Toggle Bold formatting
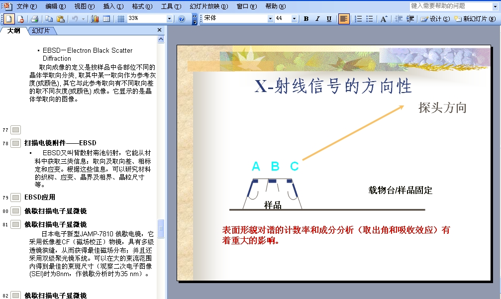501x299 pixels. click(x=306, y=19)
